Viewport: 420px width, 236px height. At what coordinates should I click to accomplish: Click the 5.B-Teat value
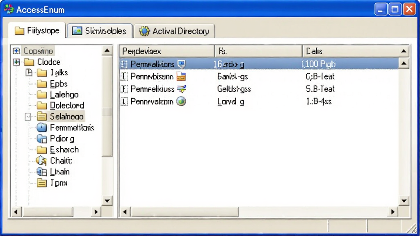coord(320,89)
